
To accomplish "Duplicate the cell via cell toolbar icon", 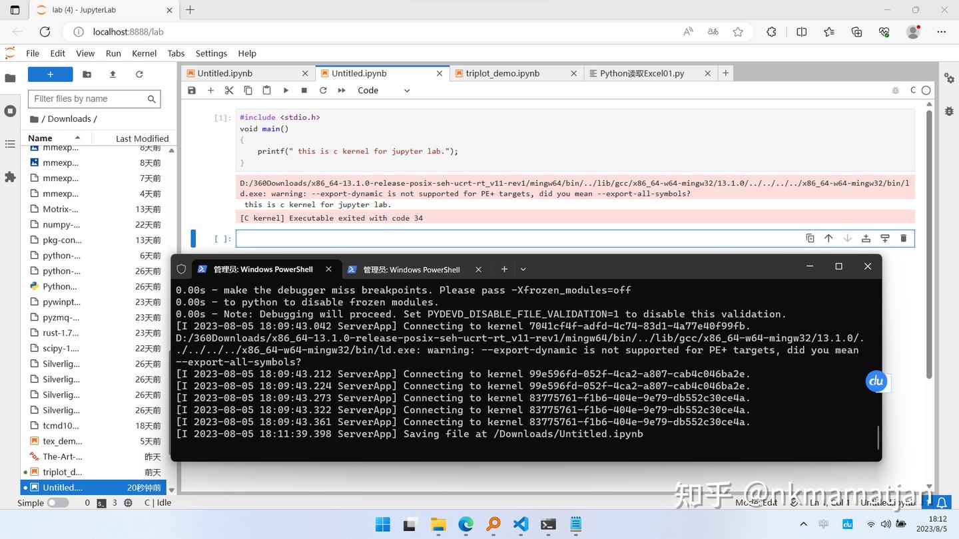I will coord(809,238).
